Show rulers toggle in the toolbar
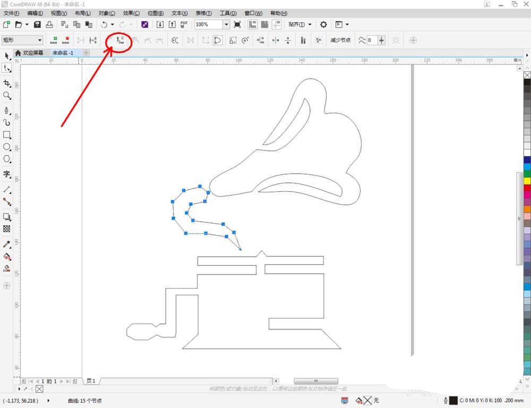 coord(252,24)
